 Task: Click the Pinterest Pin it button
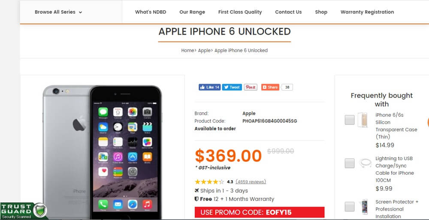[x=251, y=87]
